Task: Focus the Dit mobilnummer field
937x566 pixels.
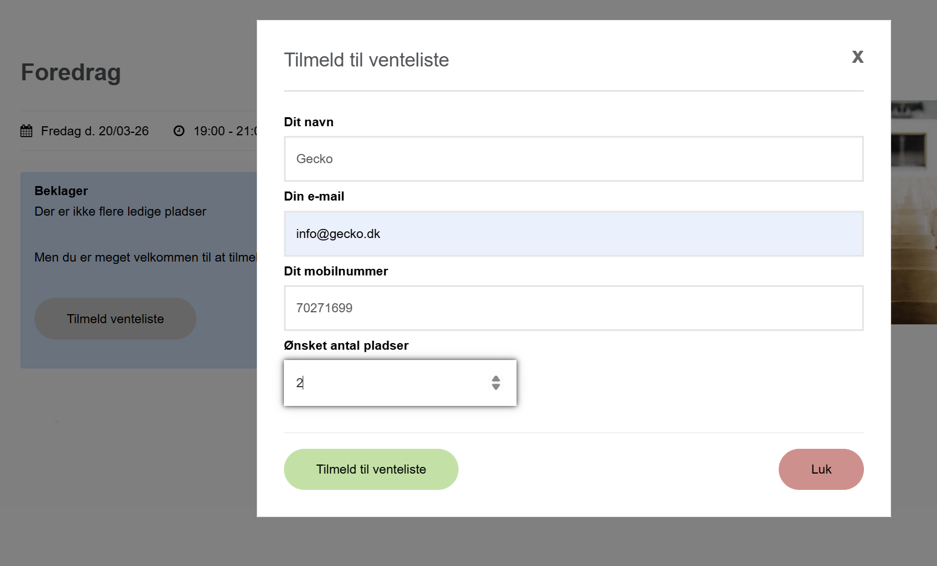Action: [x=573, y=308]
